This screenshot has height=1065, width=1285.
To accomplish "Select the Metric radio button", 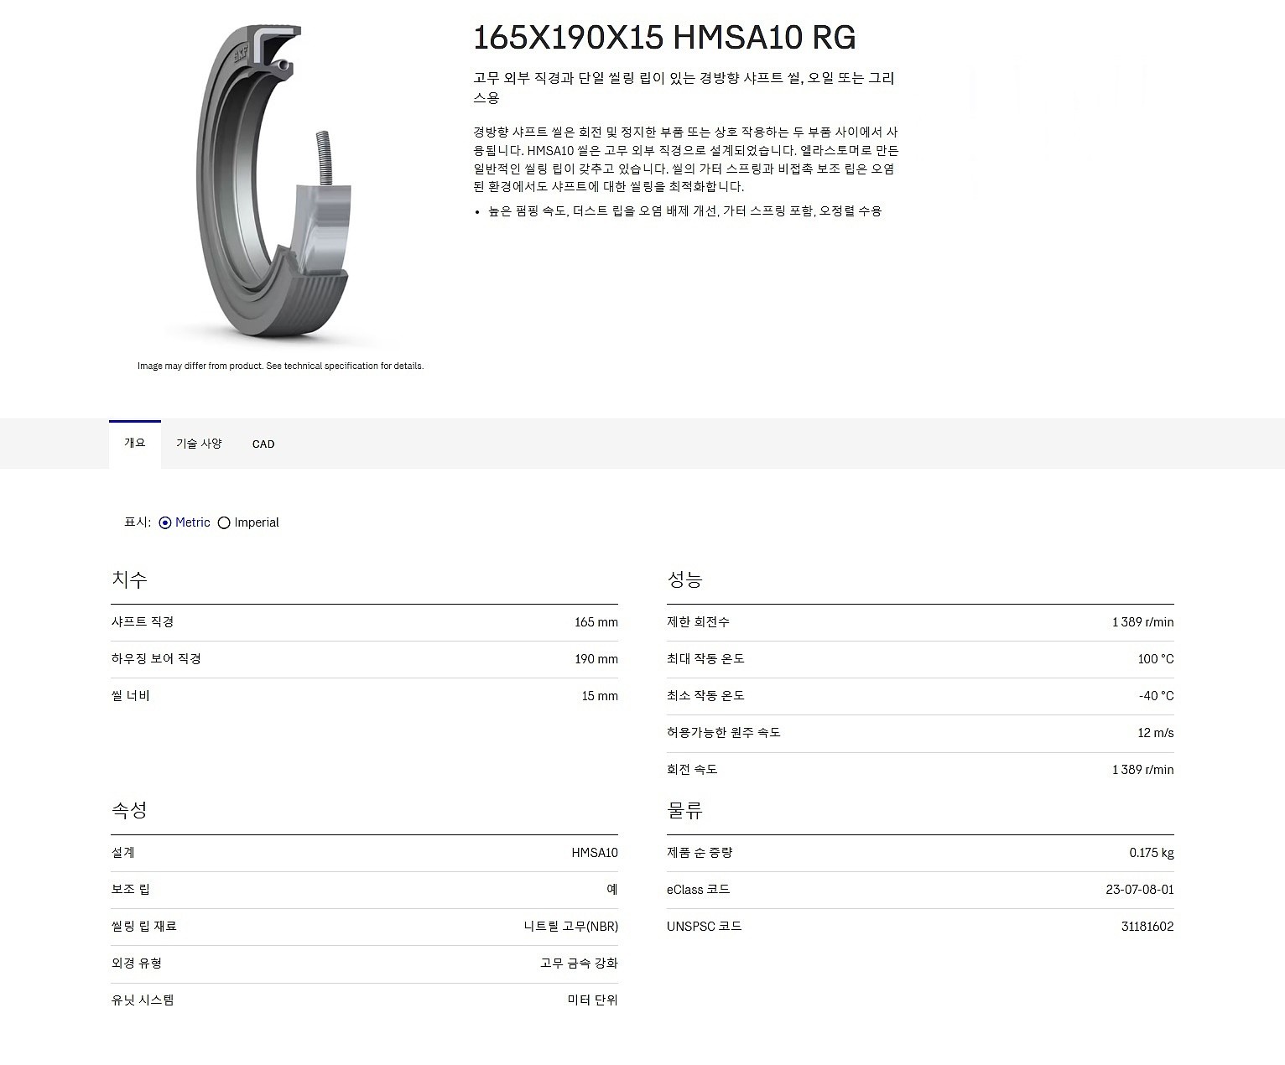I will tap(165, 522).
